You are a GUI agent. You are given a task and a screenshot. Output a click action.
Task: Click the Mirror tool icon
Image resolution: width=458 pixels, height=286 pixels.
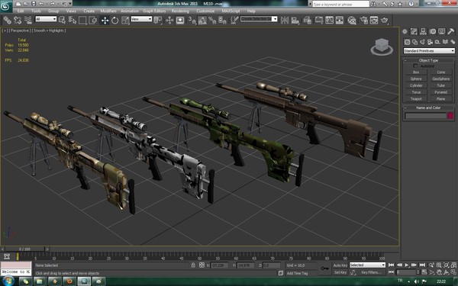[285, 20]
